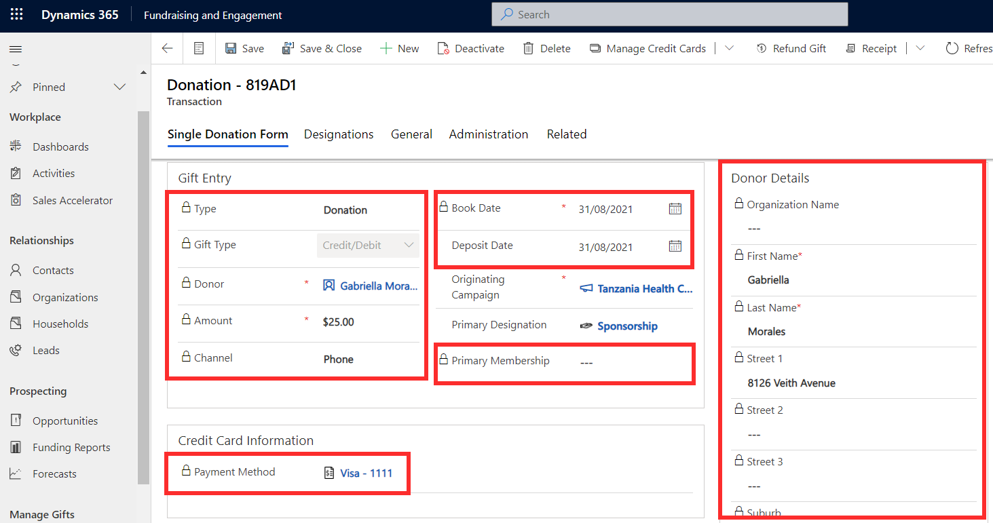
Task: Click the Street 1 value 8126 Veith Avenue
Action: coord(791,383)
